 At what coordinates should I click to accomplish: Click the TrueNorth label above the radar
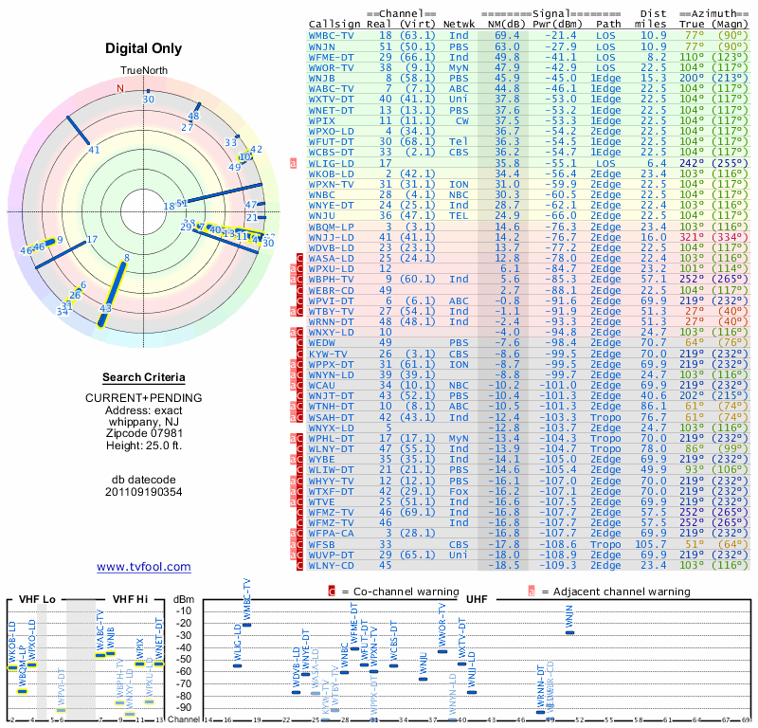[x=144, y=71]
